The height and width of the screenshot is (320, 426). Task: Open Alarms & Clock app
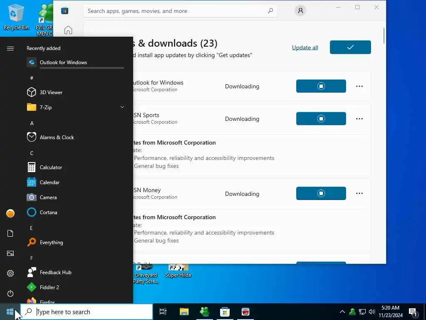(75, 137)
